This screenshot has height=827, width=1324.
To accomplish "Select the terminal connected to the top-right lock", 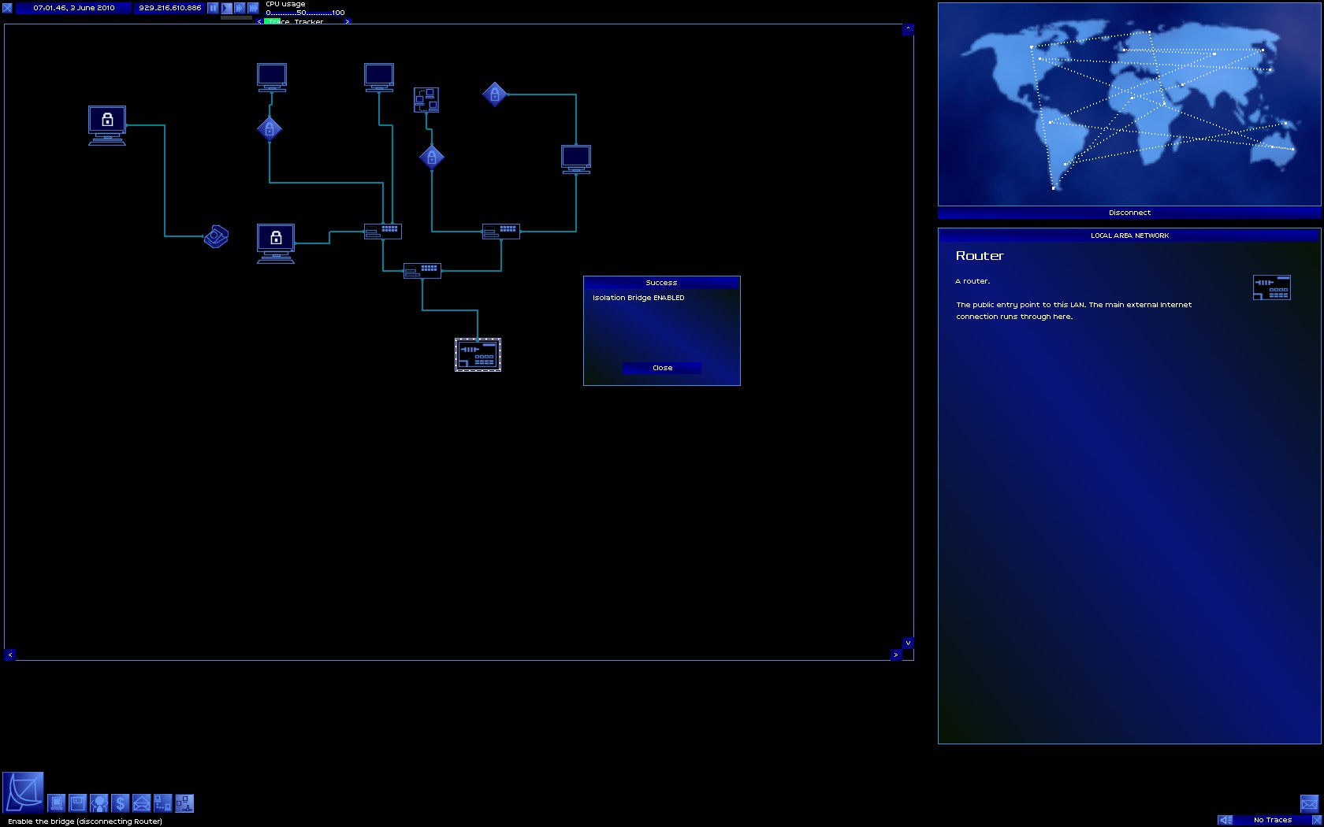I will 576,159.
